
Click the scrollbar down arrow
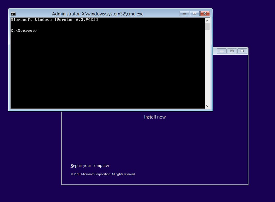point(207,106)
